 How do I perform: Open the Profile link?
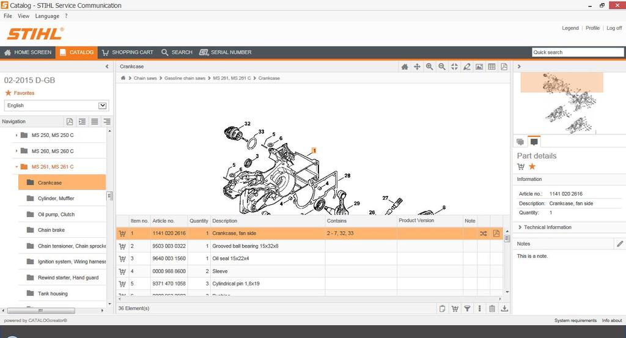[592, 28]
